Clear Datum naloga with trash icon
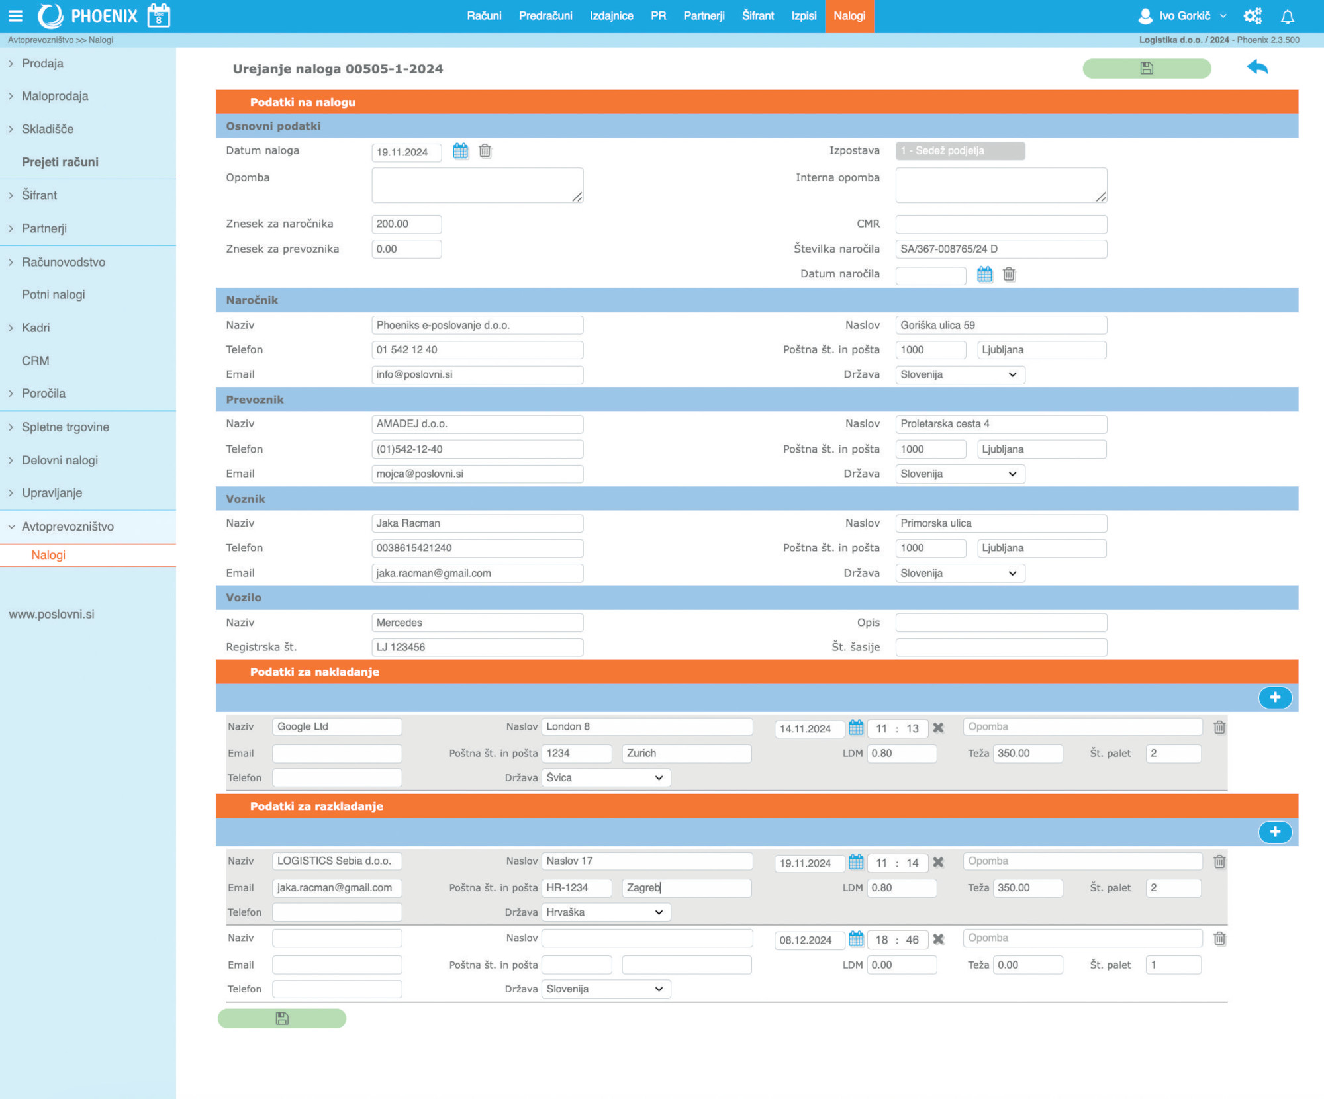 (x=485, y=152)
